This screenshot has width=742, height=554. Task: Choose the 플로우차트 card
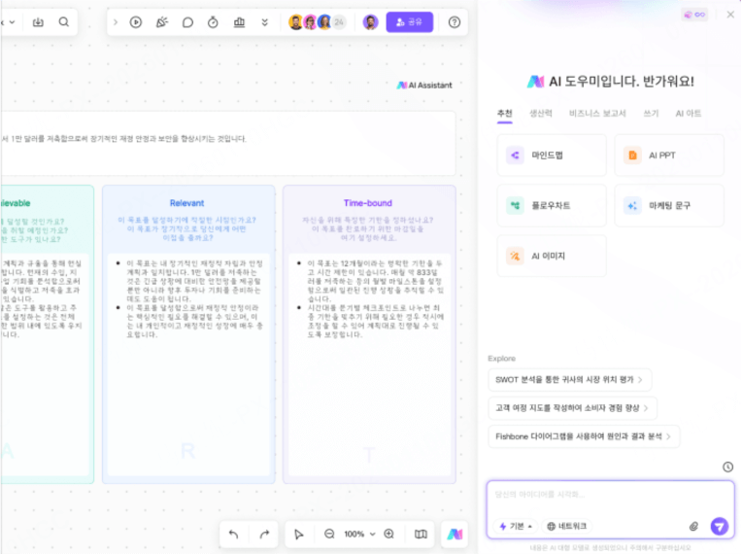(x=552, y=205)
